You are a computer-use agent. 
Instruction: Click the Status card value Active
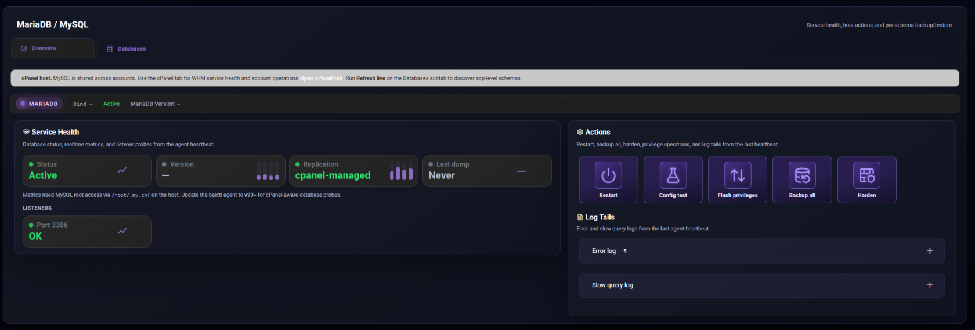[43, 175]
